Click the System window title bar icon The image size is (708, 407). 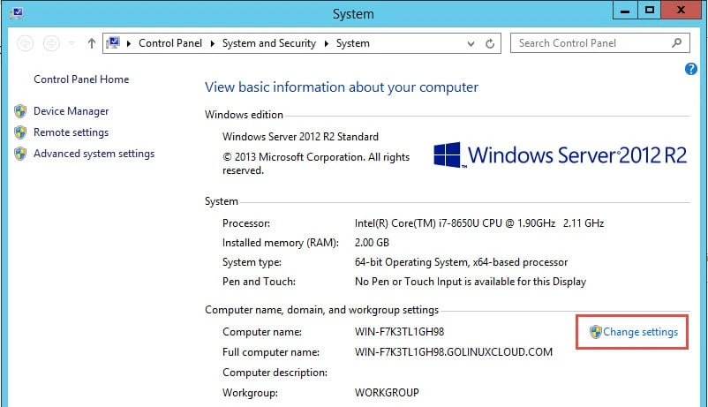click(17, 12)
